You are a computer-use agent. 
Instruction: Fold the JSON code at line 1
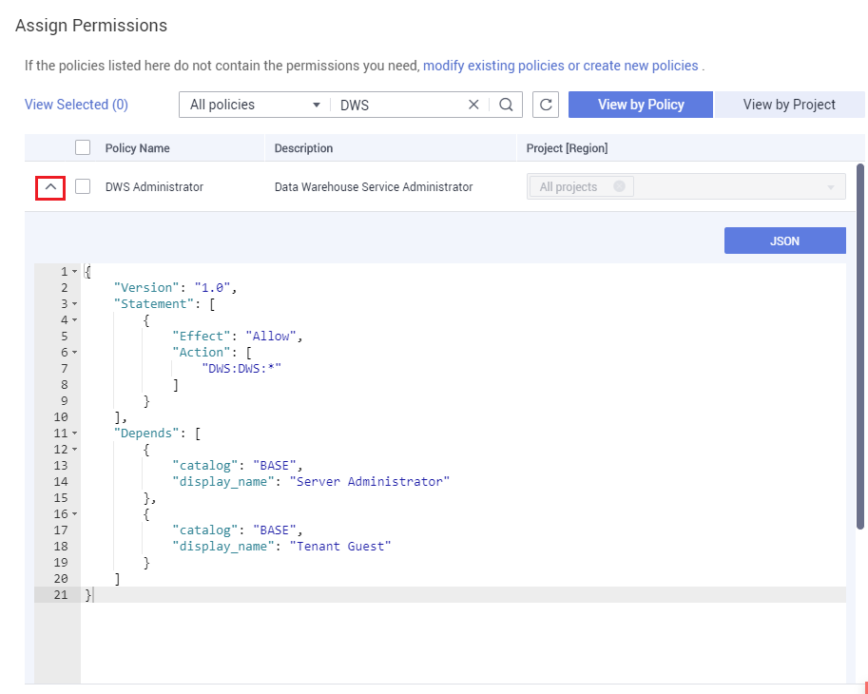(x=75, y=272)
